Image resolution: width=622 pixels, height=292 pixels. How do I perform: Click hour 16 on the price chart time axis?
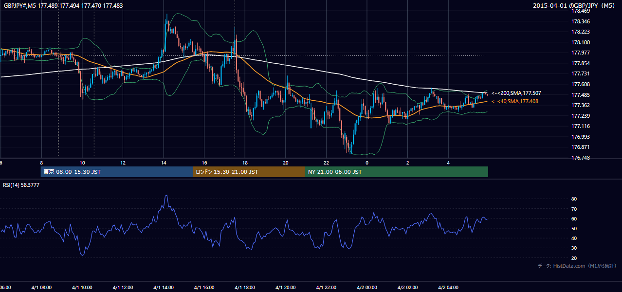pyautogui.click(x=204, y=163)
